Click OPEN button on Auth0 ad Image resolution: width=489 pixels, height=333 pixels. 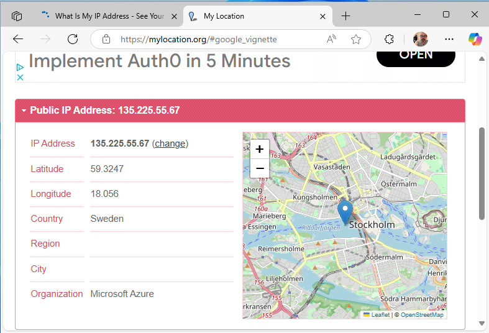pos(416,58)
